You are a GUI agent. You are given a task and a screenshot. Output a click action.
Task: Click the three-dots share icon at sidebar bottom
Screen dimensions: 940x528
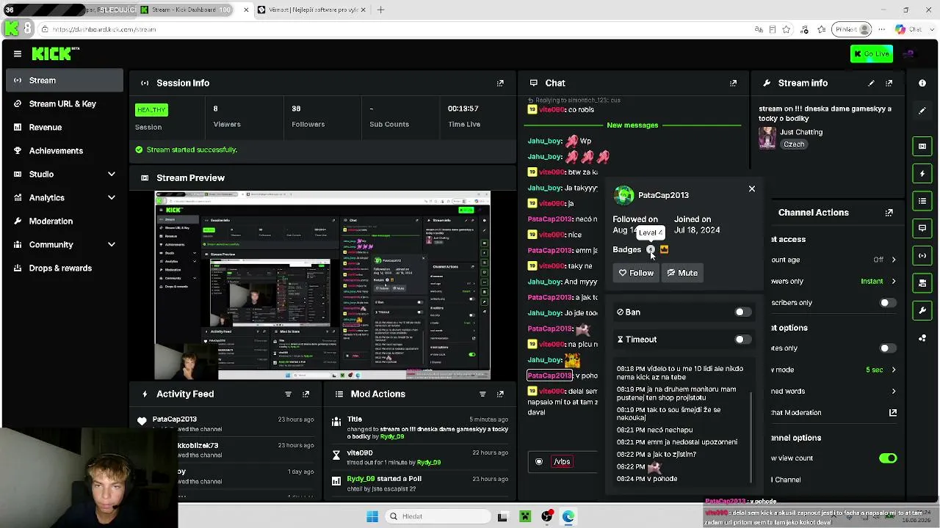point(922,338)
